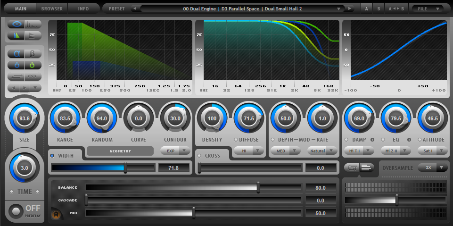Click the blue eye view icon

tap(16, 24)
